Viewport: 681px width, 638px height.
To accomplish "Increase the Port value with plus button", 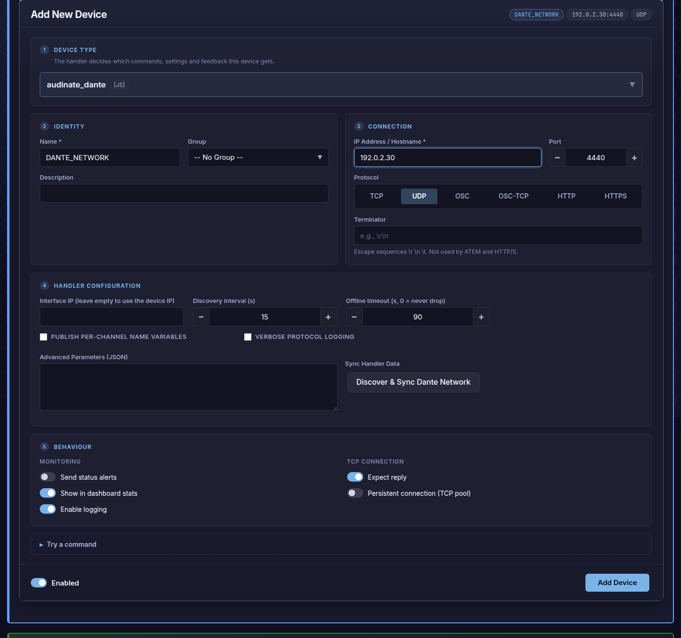I will (x=634, y=157).
